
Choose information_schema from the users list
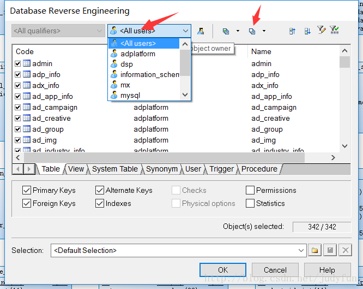pyautogui.click(x=144, y=74)
